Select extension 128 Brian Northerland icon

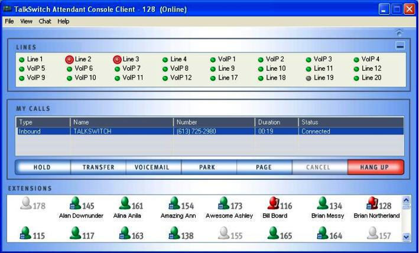372,203
